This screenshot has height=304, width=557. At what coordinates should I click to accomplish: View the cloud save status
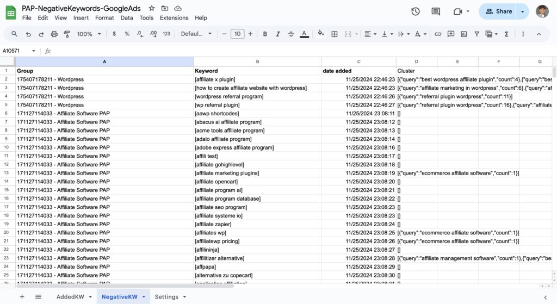178,8
